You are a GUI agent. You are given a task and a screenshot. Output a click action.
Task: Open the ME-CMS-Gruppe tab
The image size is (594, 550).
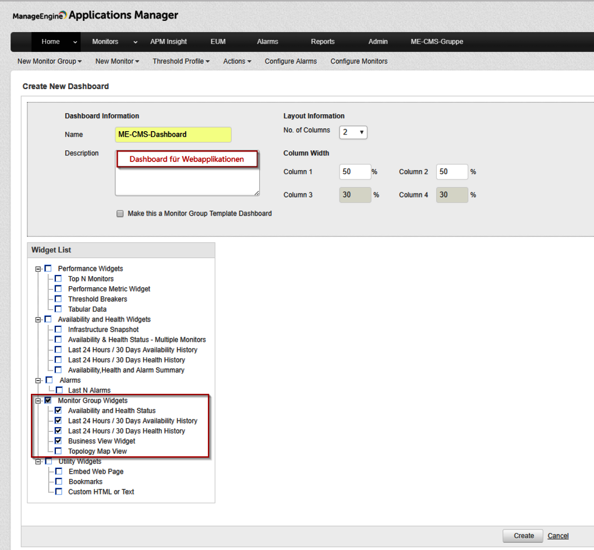click(x=437, y=42)
